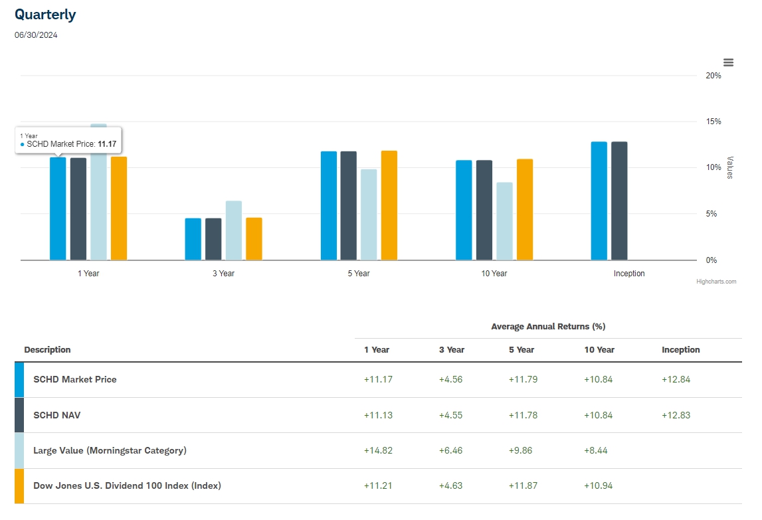762x520 pixels.
Task: Click the light blue Large Value color swatch
Action: (19, 450)
